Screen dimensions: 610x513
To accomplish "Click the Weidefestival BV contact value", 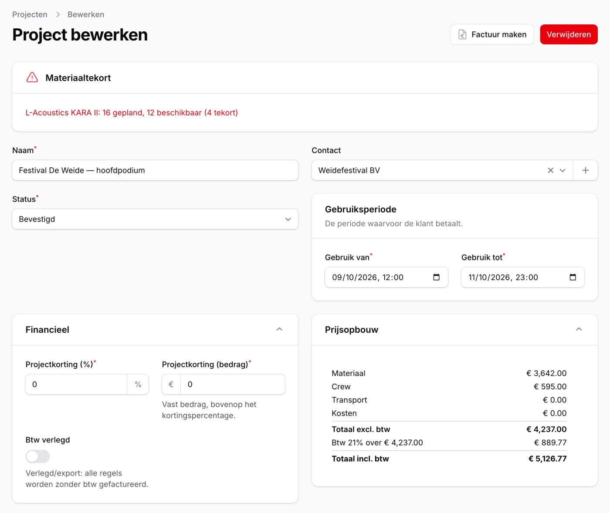I will 349,170.
